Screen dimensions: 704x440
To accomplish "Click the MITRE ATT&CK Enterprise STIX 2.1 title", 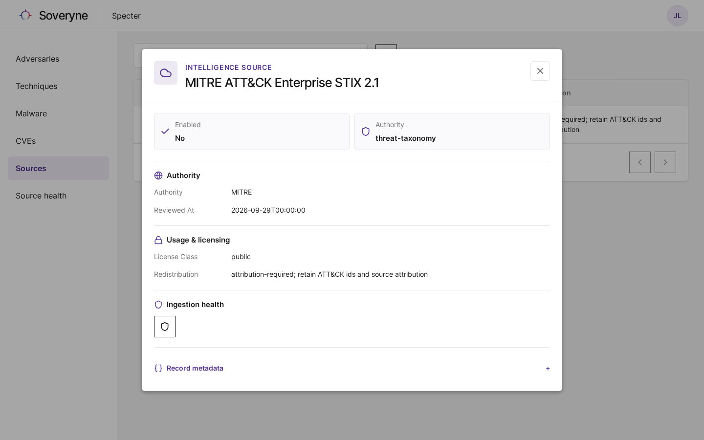I will (282, 83).
